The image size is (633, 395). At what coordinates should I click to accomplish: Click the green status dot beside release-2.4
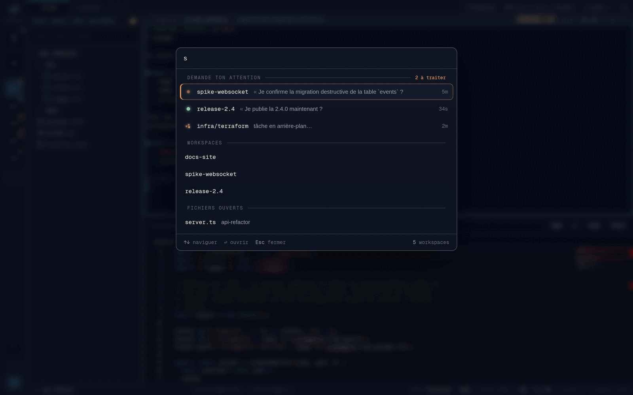pyautogui.click(x=188, y=109)
